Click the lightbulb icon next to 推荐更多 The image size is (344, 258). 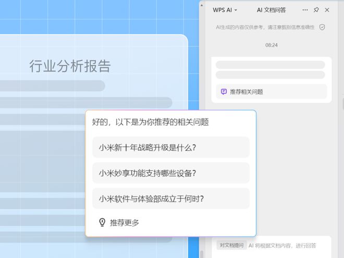coord(102,223)
